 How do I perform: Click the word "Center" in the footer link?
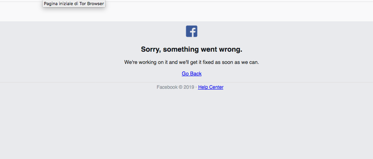point(216,87)
